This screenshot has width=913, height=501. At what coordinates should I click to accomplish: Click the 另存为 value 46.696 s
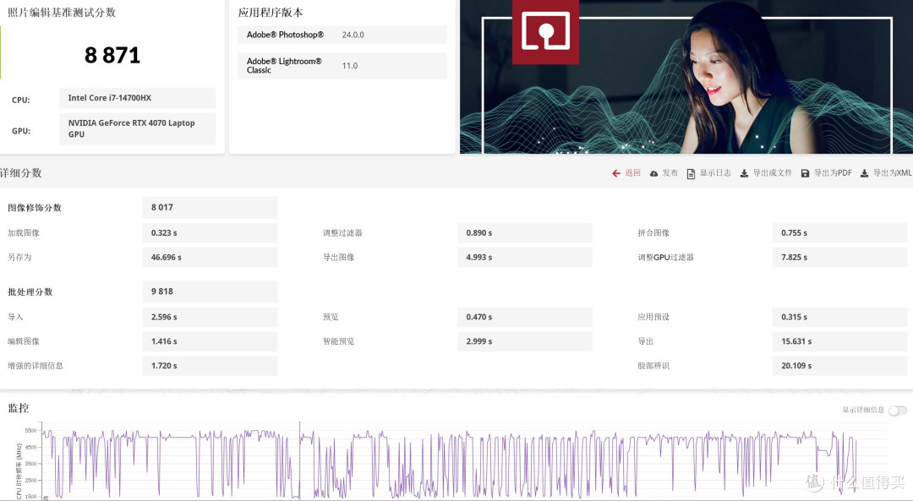[x=210, y=257]
